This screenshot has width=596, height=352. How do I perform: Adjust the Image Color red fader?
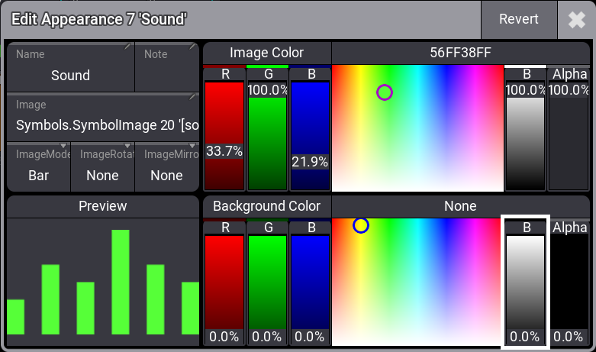(x=224, y=134)
